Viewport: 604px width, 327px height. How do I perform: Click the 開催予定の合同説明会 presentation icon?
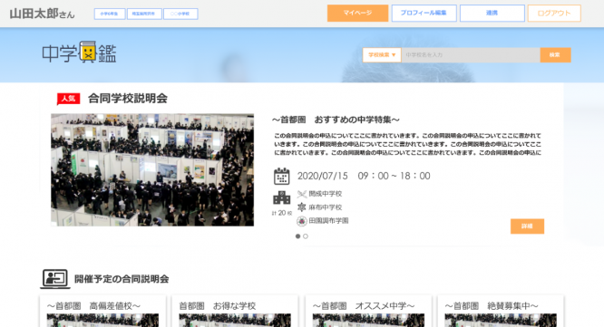click(x=55, y=279)
